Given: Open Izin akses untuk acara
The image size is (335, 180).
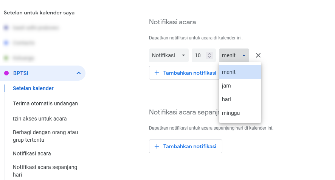Looking at the screenshot, I should tap(40, 119).
